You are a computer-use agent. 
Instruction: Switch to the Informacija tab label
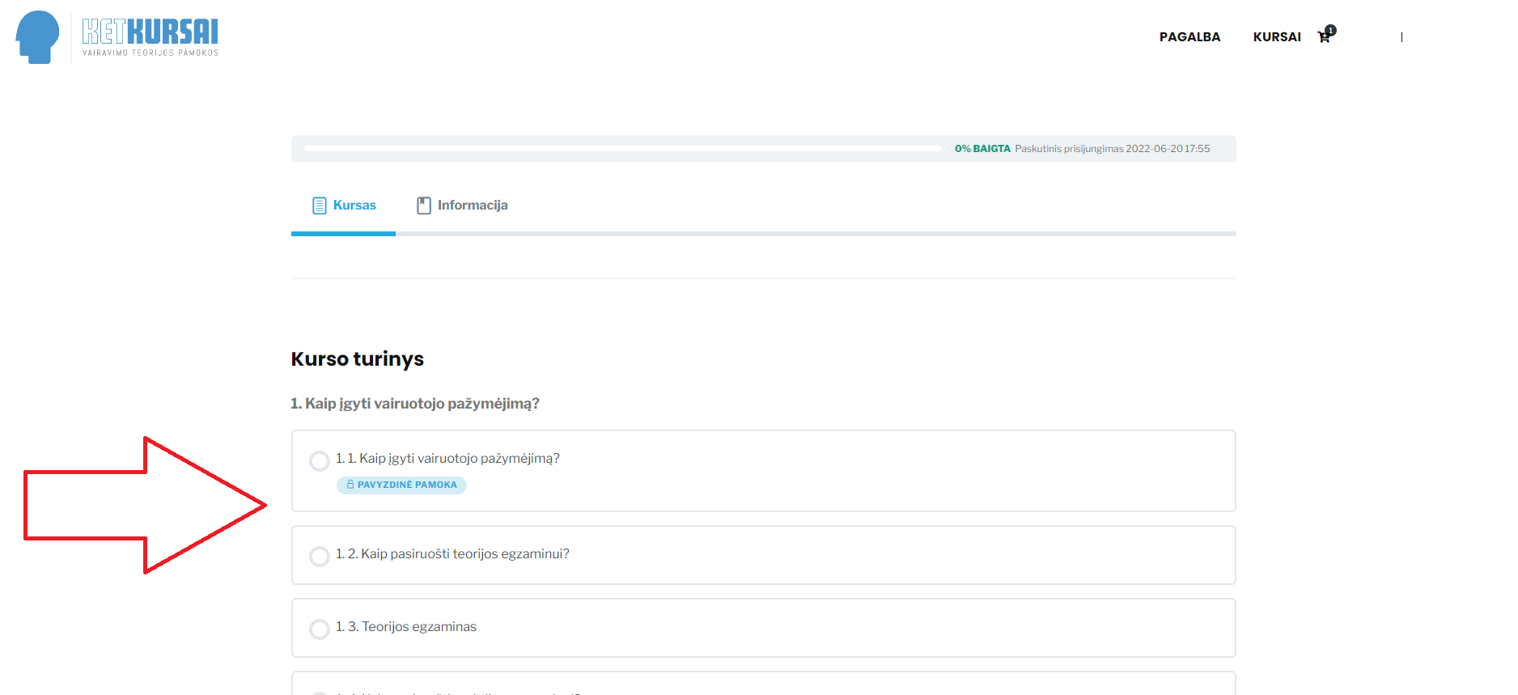(473, 206)
